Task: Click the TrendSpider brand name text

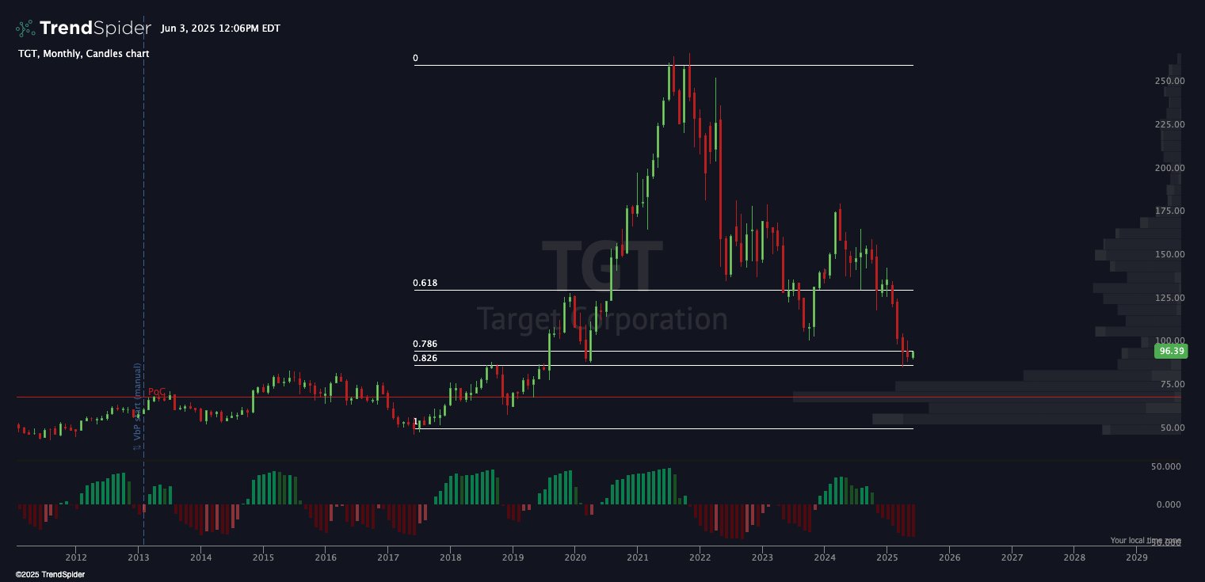Action: point(95,29)
